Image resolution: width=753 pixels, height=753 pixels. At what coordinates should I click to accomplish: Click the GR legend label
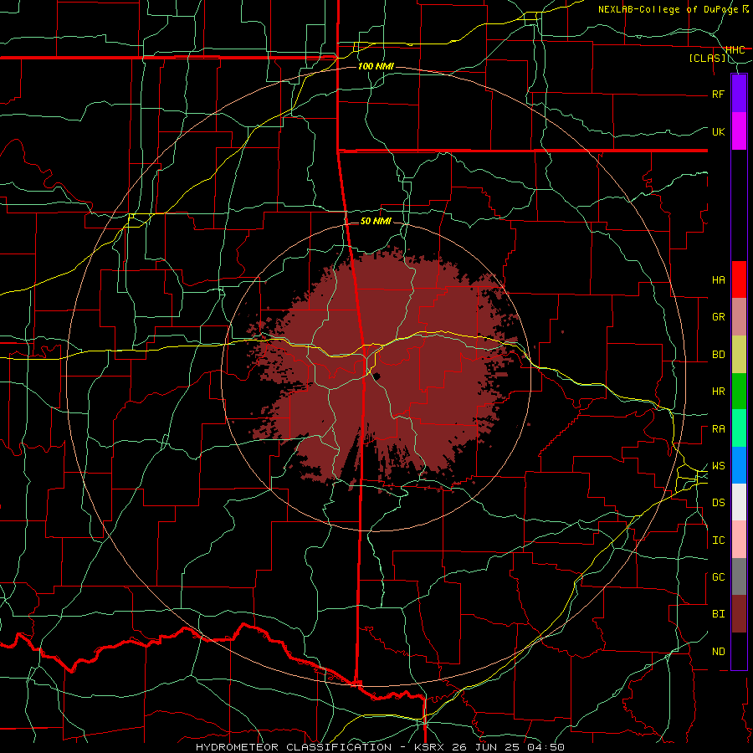pos(718,317)
